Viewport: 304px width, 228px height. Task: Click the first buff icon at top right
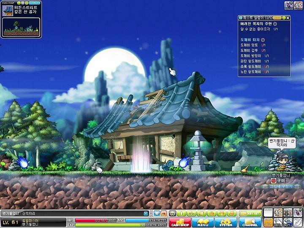pyautogui.click(x=288, y=5)
